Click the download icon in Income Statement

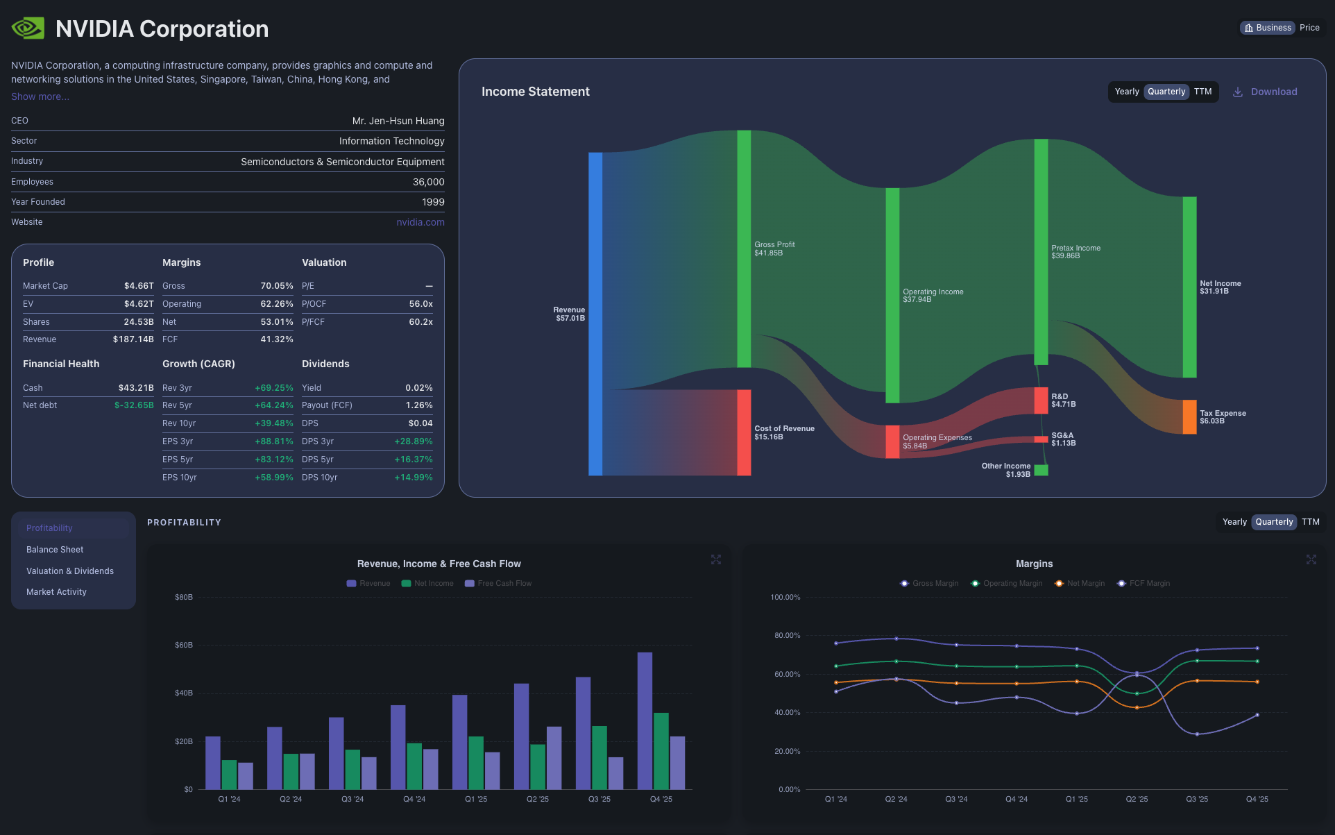click(x=1237, y=92)
